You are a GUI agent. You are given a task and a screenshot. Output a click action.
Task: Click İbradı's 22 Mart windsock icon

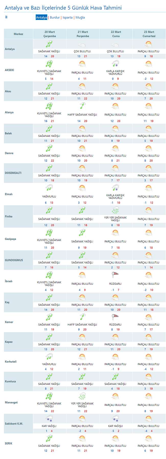click(115, 275)
